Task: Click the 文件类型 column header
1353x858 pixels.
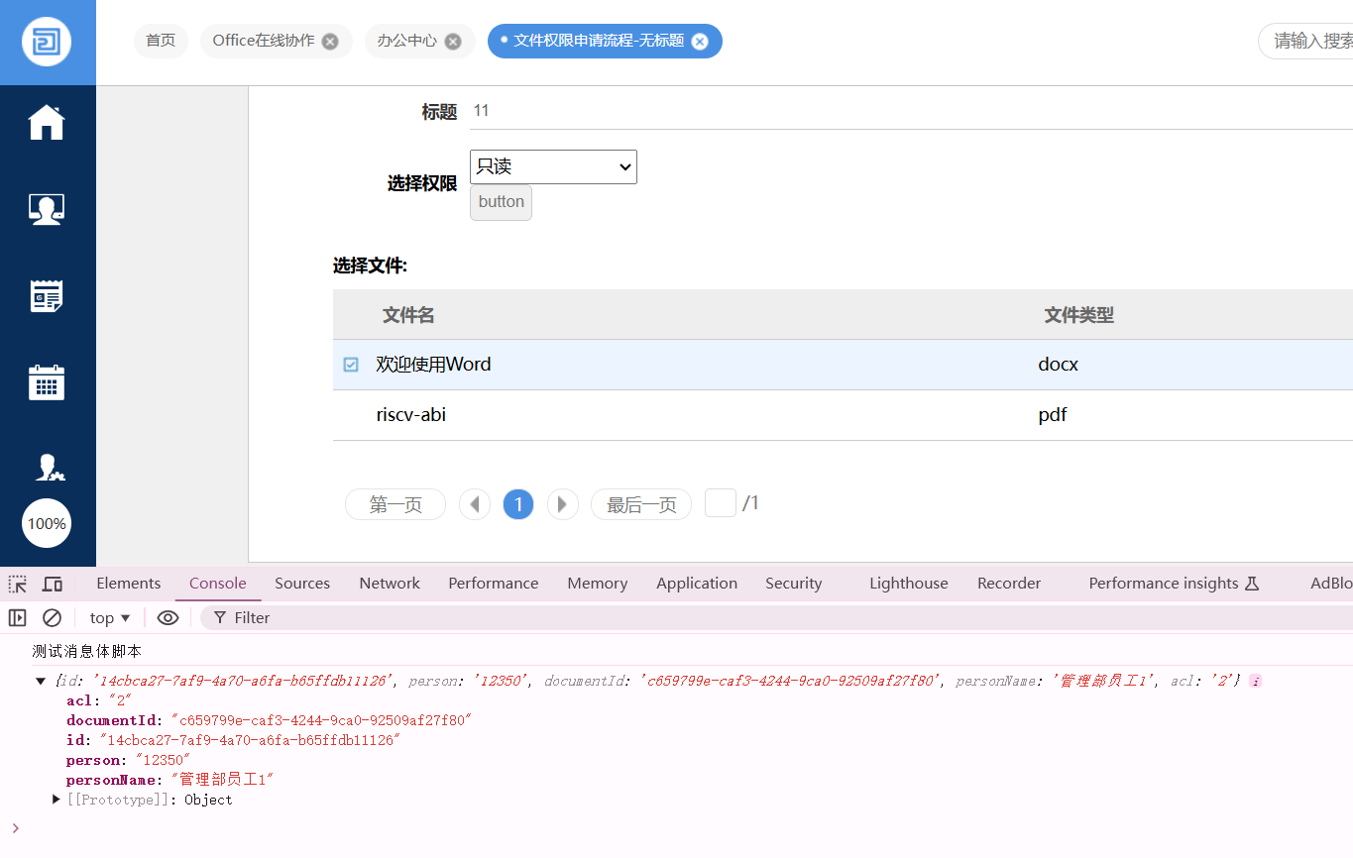Action: click(1079, 315)
